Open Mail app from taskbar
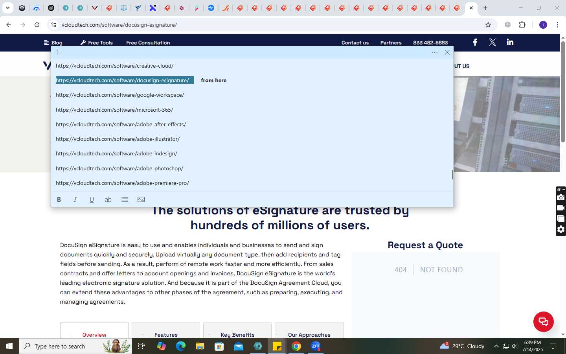Screen dimensions: 566x354 click(239, 346)
